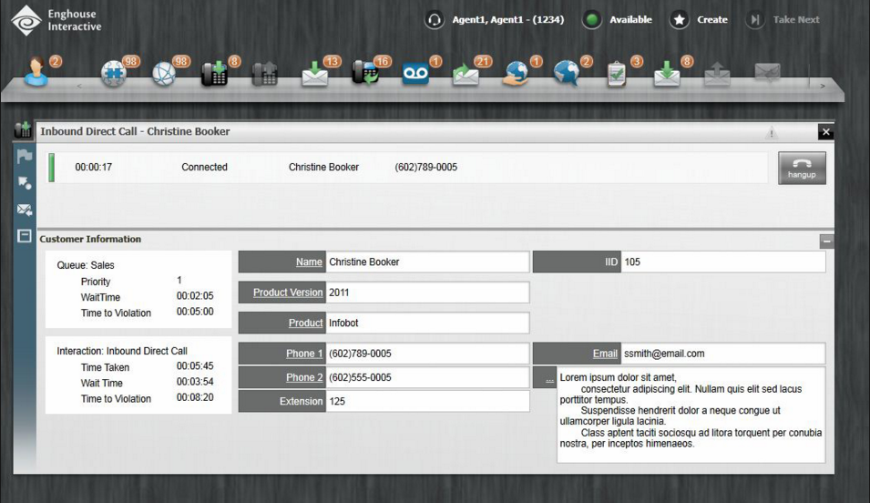Click the Take Next button
Screen dimensions: 870x503
783,20
